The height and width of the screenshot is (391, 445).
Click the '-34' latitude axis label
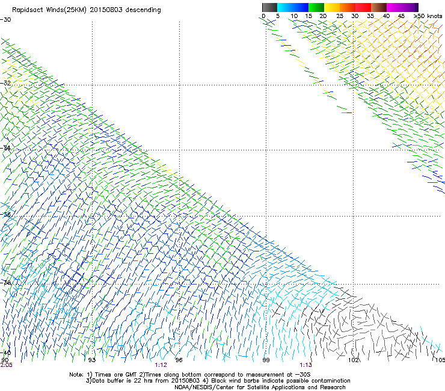click(x=5, y=148)
